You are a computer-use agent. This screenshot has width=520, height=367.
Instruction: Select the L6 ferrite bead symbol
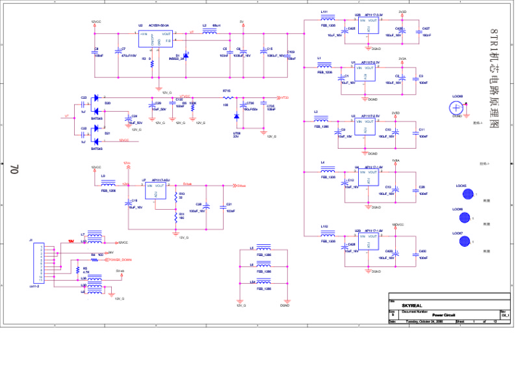[264, 264]
